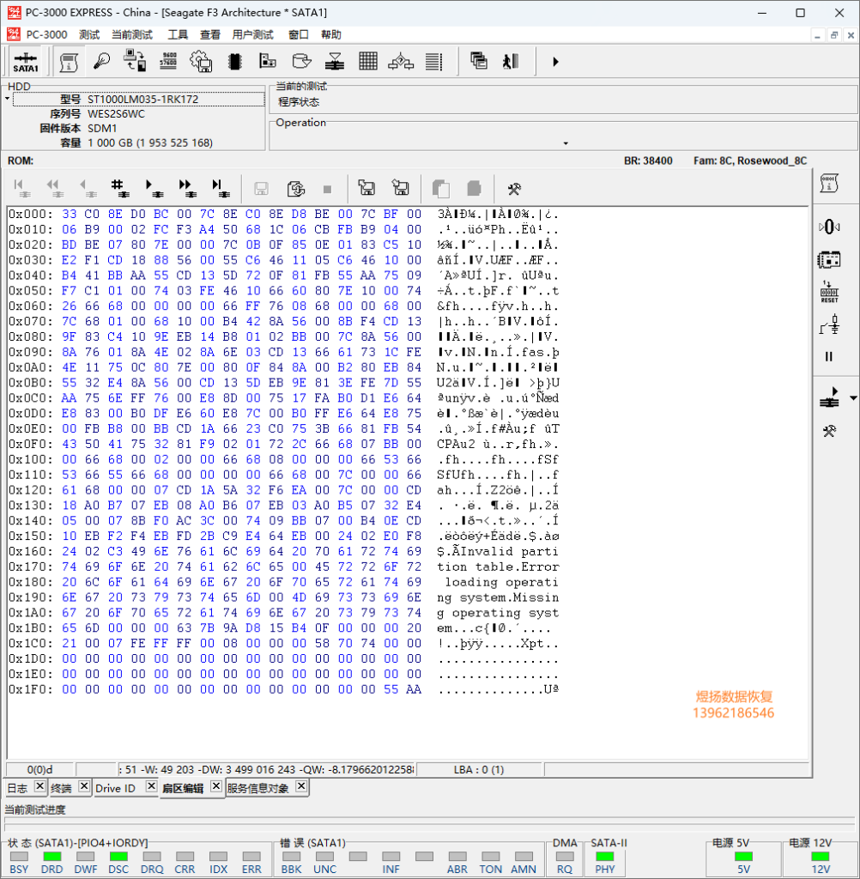Click the circuit board modules icon

pos(268,61)
